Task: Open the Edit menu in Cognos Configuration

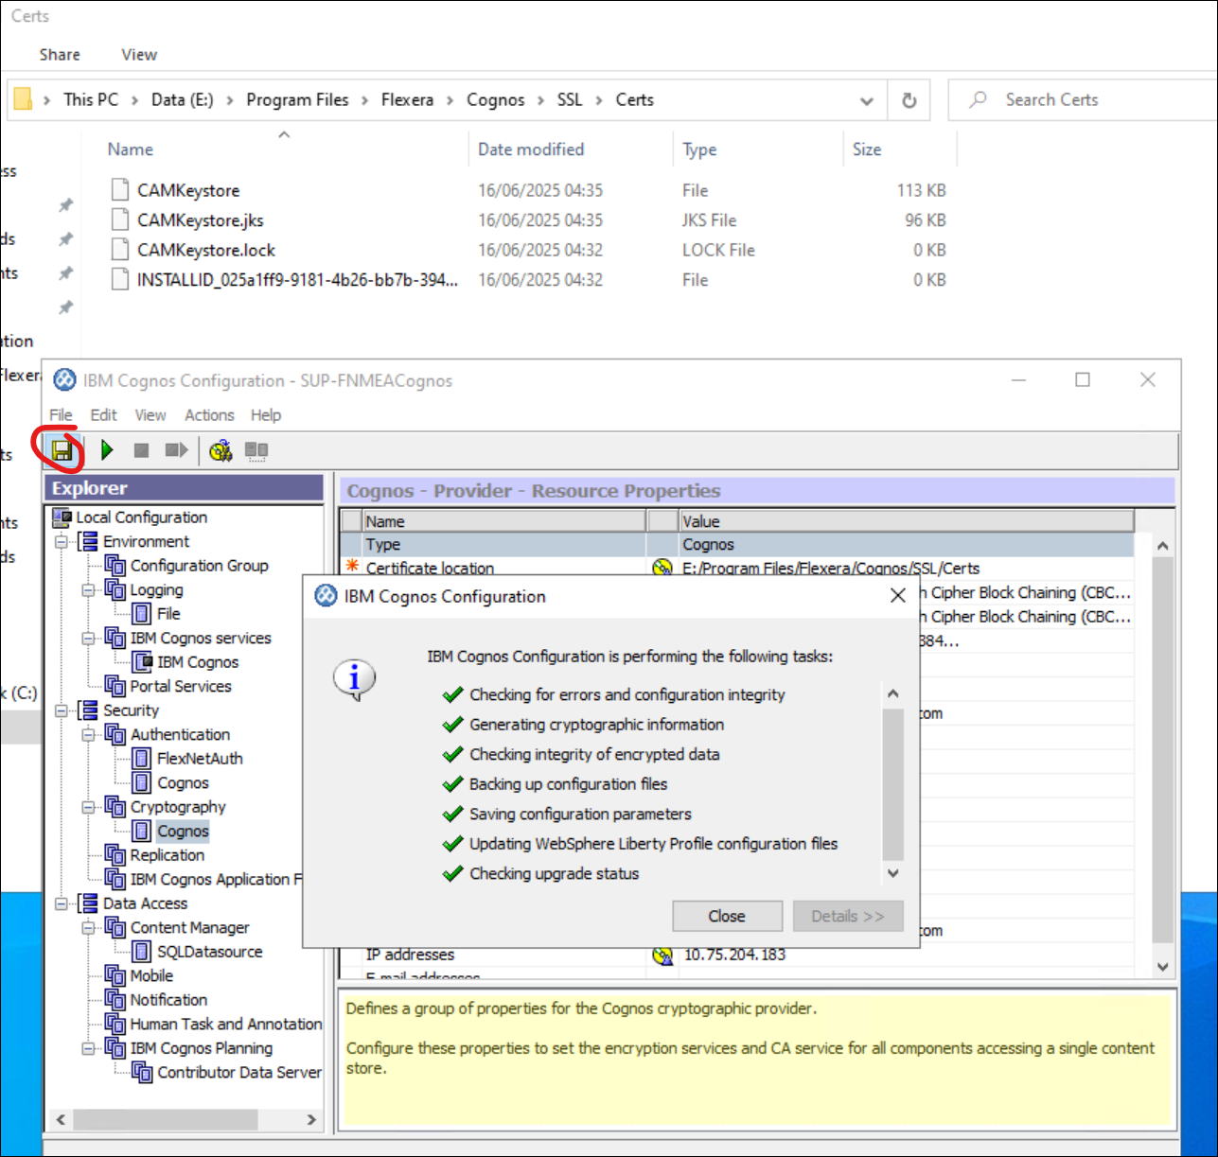Action: point(103,415)
